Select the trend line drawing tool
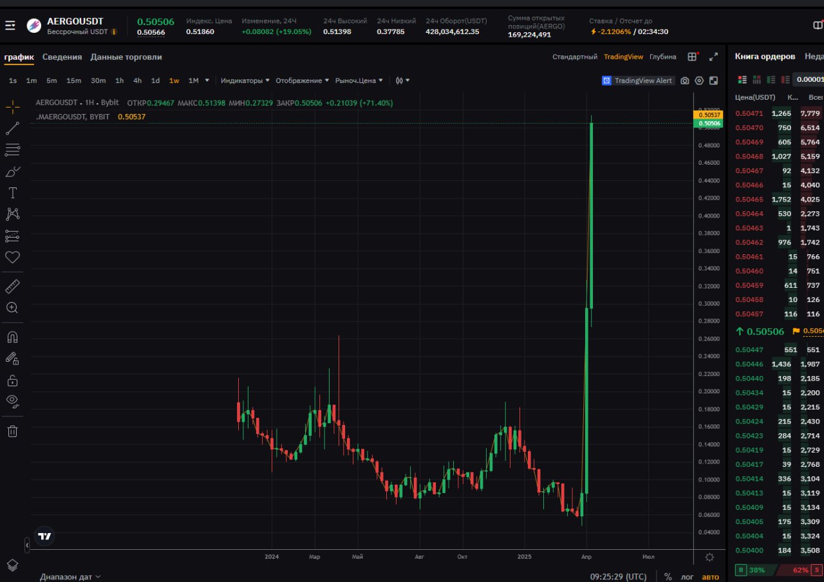The image size is (824, 582). [x=12, y=128]
